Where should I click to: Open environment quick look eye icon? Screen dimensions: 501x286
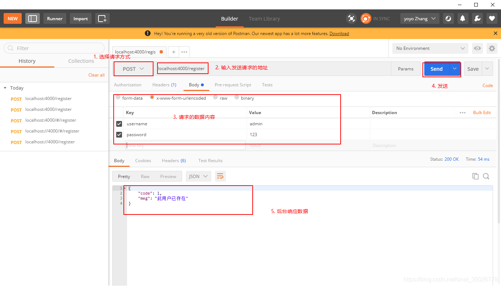477,48
